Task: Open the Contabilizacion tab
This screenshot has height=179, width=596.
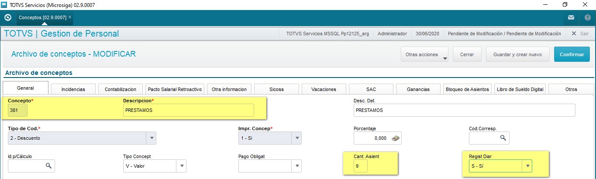Action: tap(121, 89)
